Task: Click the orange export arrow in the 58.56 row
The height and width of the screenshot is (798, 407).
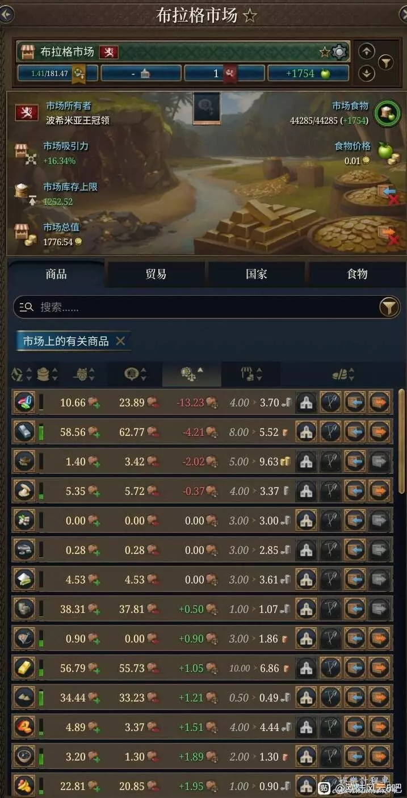Action: tap(379, 432)
